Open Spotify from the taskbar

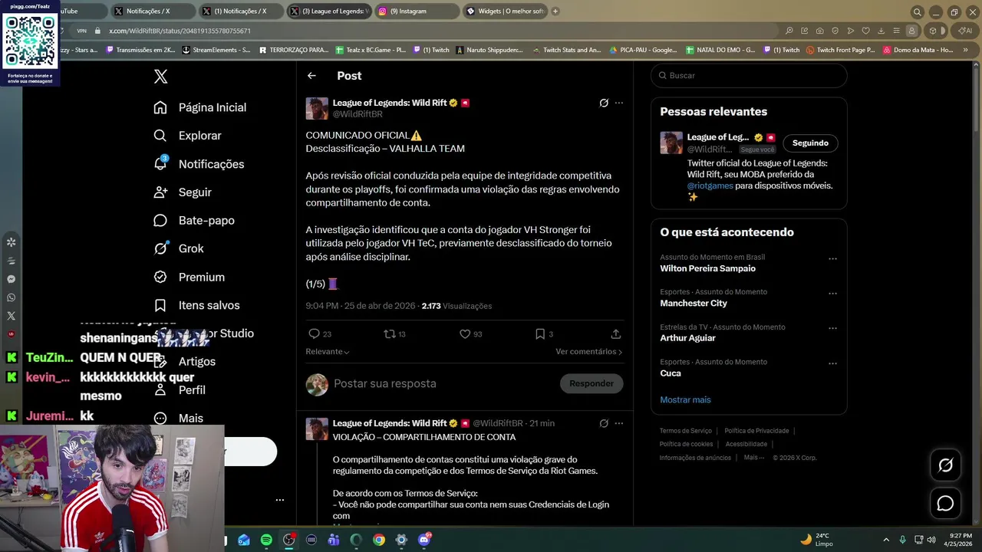click(x=266, y=540)
